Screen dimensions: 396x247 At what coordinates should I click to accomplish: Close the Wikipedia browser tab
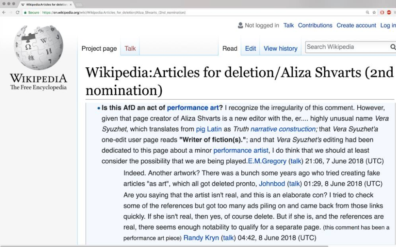click(x=71, y=4)
